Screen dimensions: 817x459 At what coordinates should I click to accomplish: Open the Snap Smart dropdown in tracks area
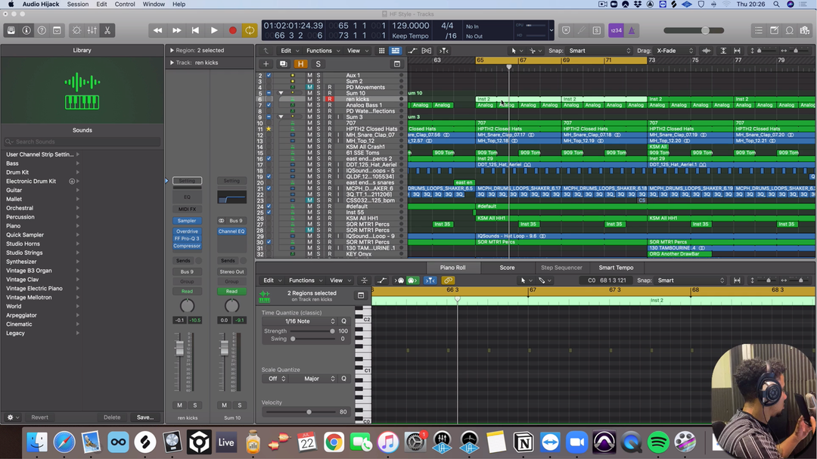[601, 51]
